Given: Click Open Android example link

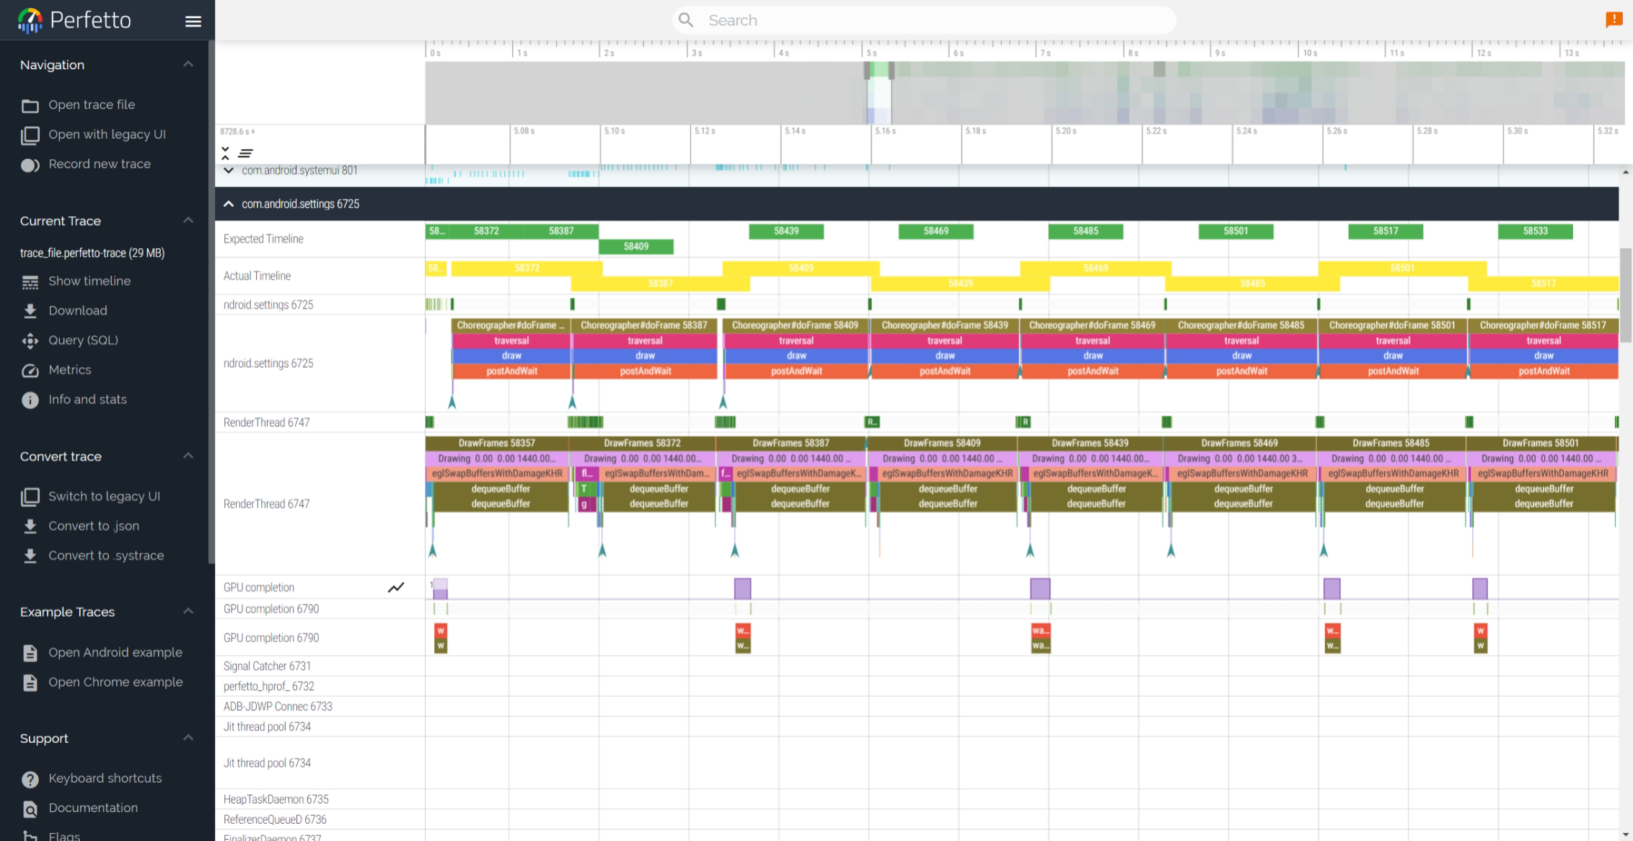Looking at the screenshot, I should [x=115, y=652].
